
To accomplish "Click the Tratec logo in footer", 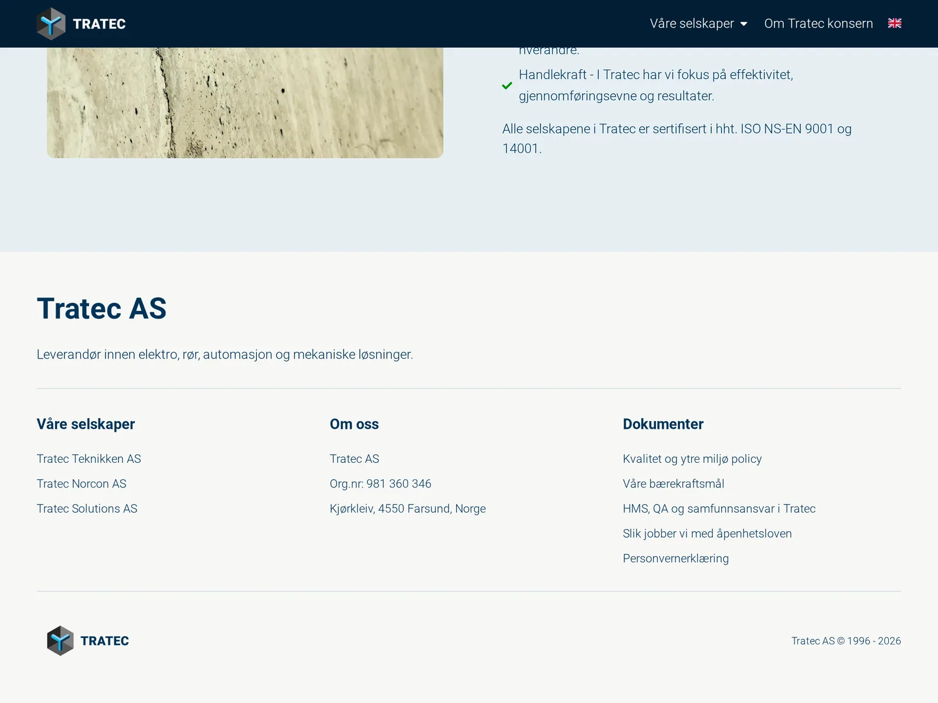I will pyautogui.click(x=88, y=641).
